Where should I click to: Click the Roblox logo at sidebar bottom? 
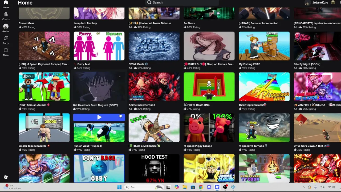click(6, 177)
